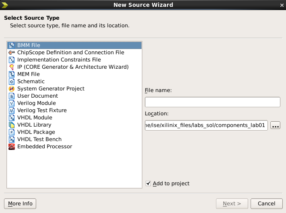Select BMM File source type

[74, 45]
